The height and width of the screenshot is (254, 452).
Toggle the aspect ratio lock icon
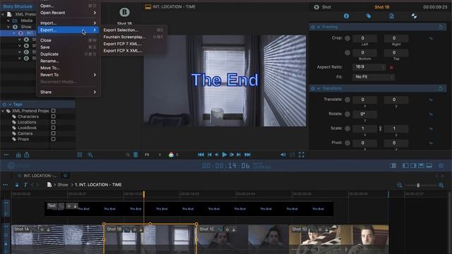point(391,67)
